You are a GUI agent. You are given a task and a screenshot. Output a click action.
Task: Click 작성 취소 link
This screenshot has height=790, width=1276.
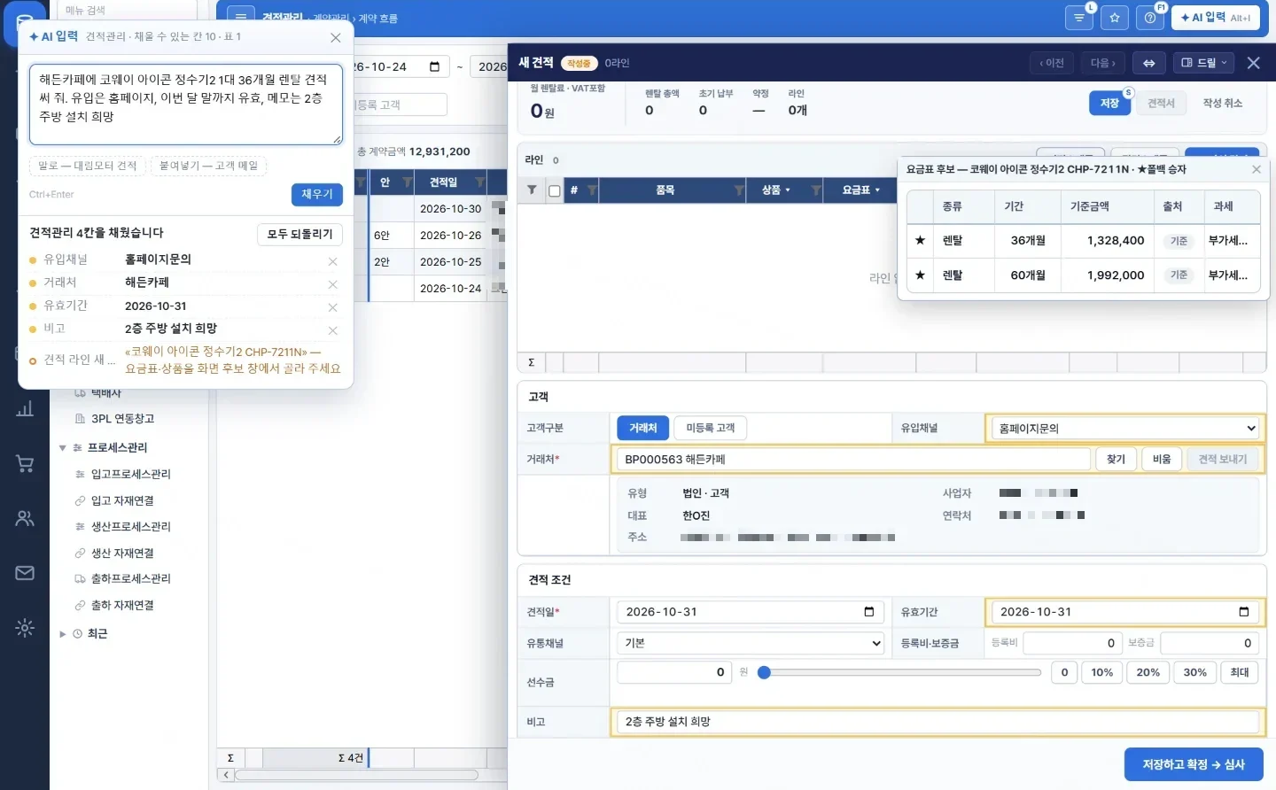click(x=1222, y=104)
